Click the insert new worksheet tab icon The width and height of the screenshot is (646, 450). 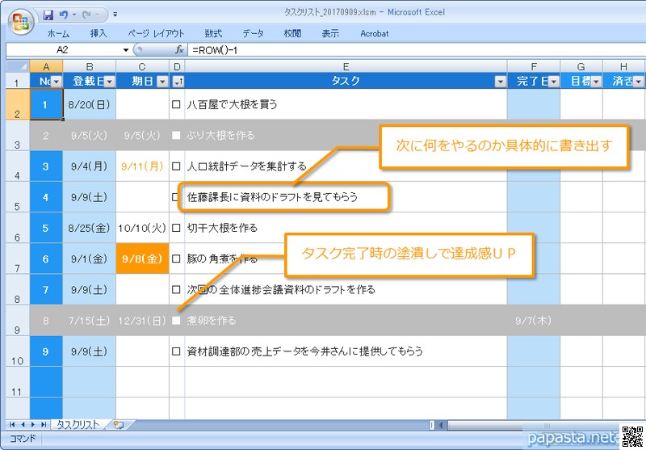(119, 424)
